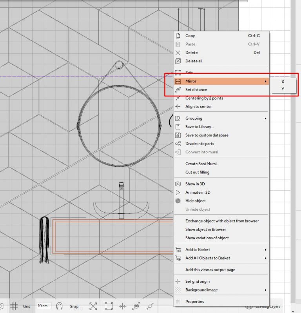Toggle the grid icon in bottom toolbar
This screenshot has height=313, width=301.
click(14, 306)
